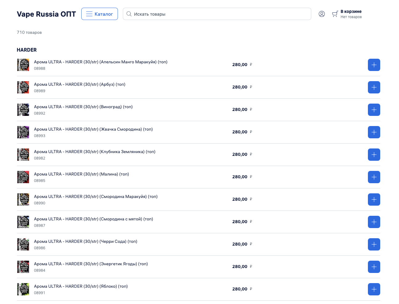The image size is (399, 304).
Task: Open thumbnail of Смородина с мятой product
Action: click(x=23, y=222)
